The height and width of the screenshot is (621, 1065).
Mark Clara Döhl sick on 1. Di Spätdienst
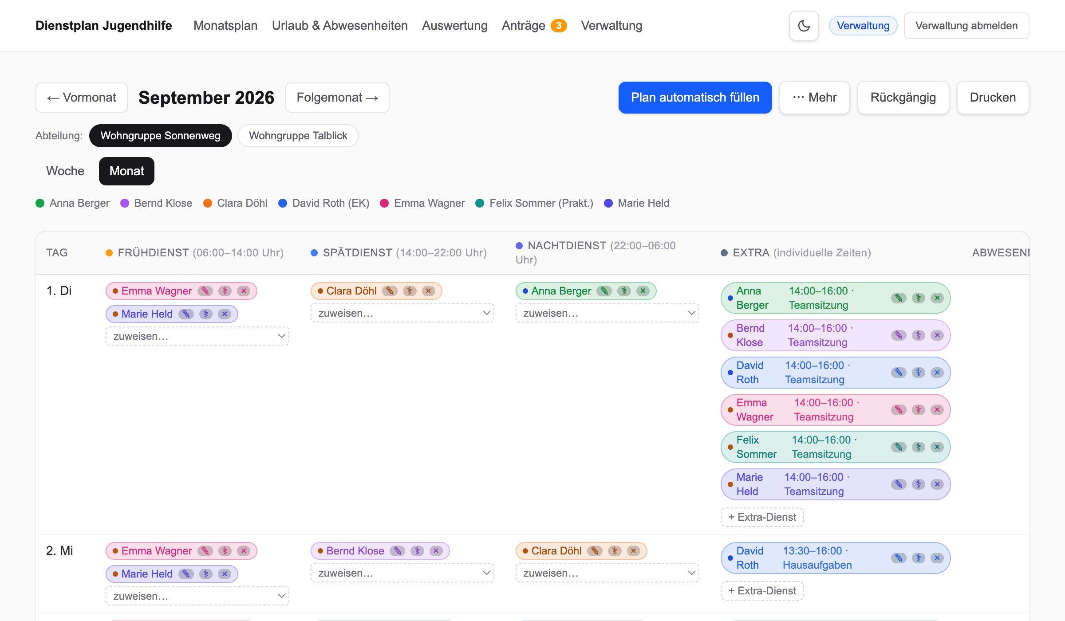tap(410, 291)
